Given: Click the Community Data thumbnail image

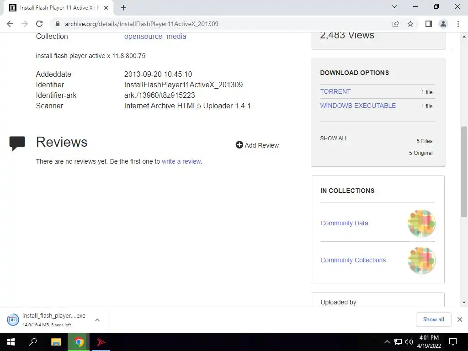Looking at the screenshot, I should [x=421, y=223].
